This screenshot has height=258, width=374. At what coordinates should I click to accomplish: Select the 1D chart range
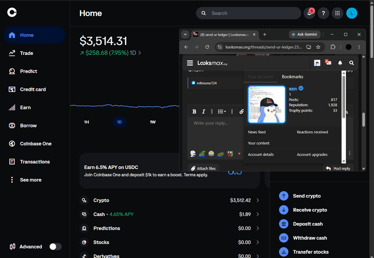click(119, 122)
